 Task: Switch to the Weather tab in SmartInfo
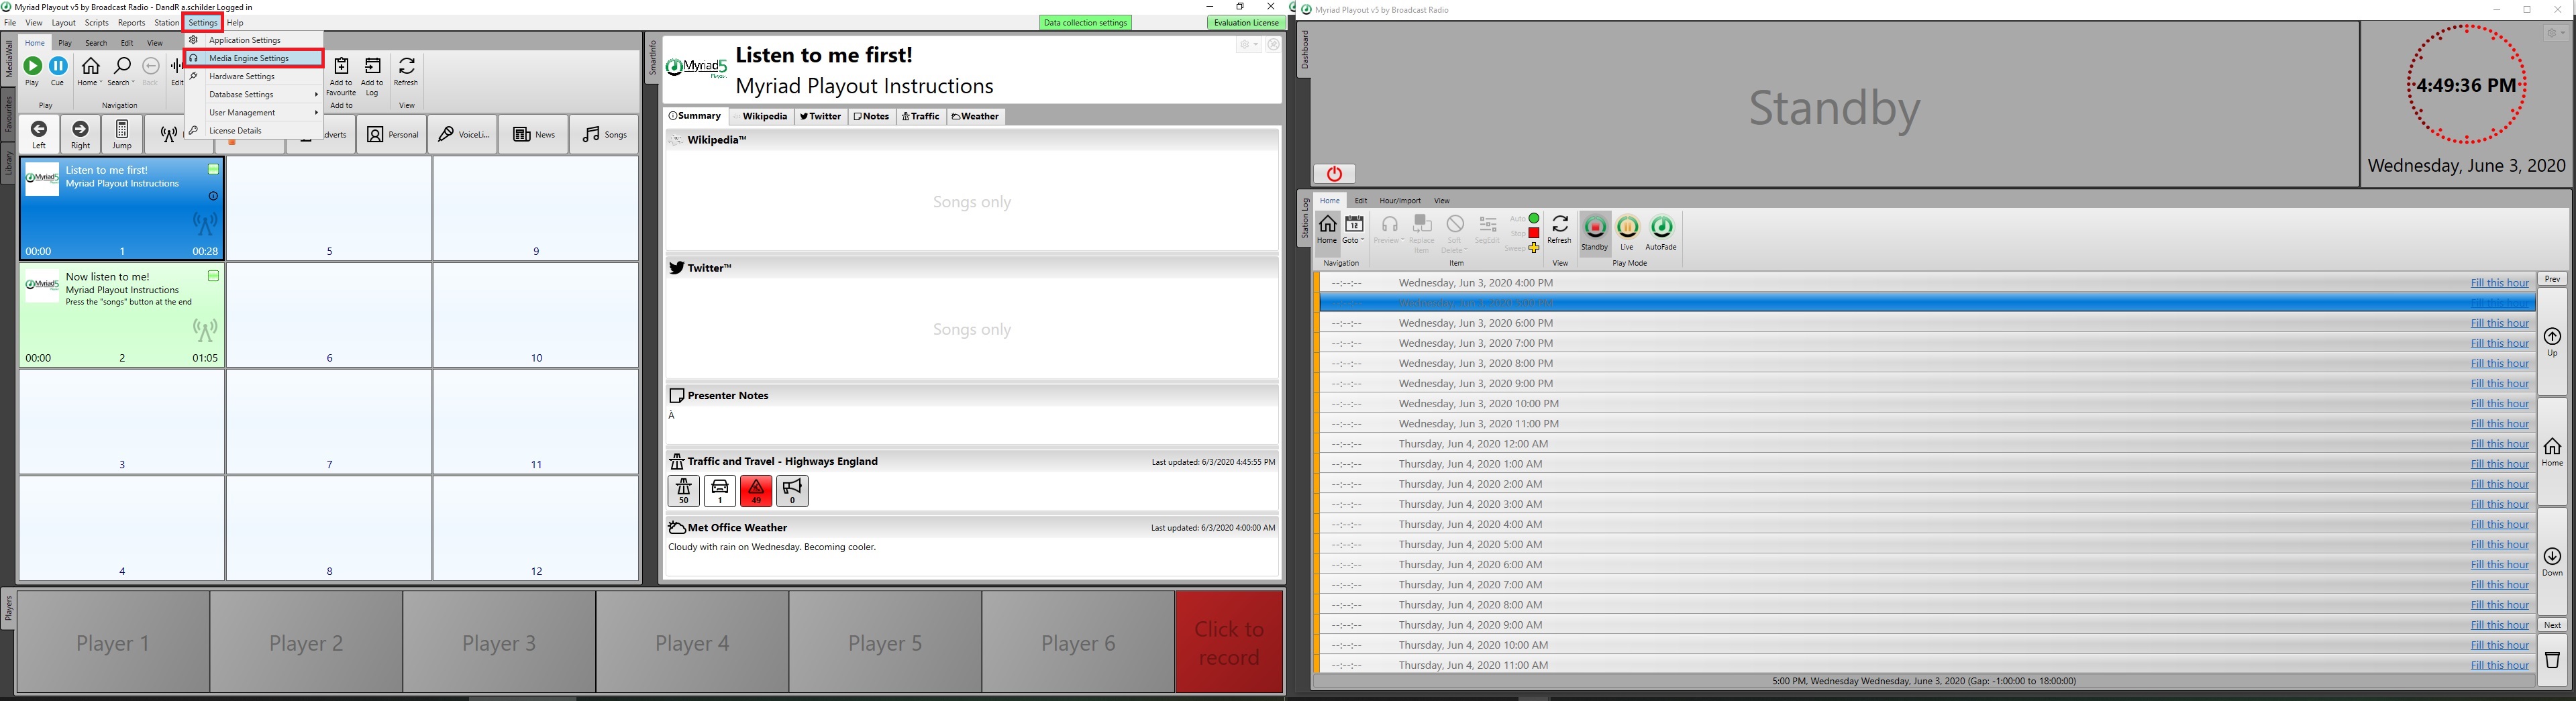(x=976, y=117)
